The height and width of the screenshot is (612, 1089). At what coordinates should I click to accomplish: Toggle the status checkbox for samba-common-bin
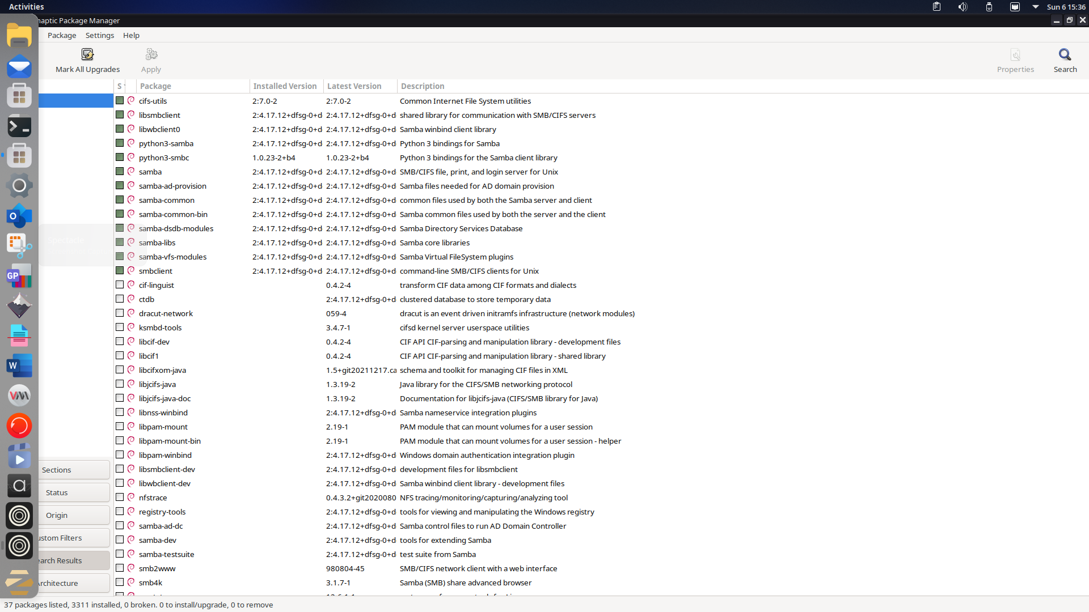click(x=120, y=214)
